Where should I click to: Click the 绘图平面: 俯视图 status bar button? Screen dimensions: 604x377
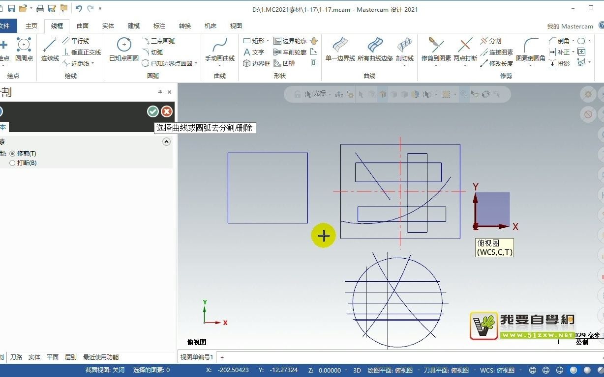[x=391, y=370]
